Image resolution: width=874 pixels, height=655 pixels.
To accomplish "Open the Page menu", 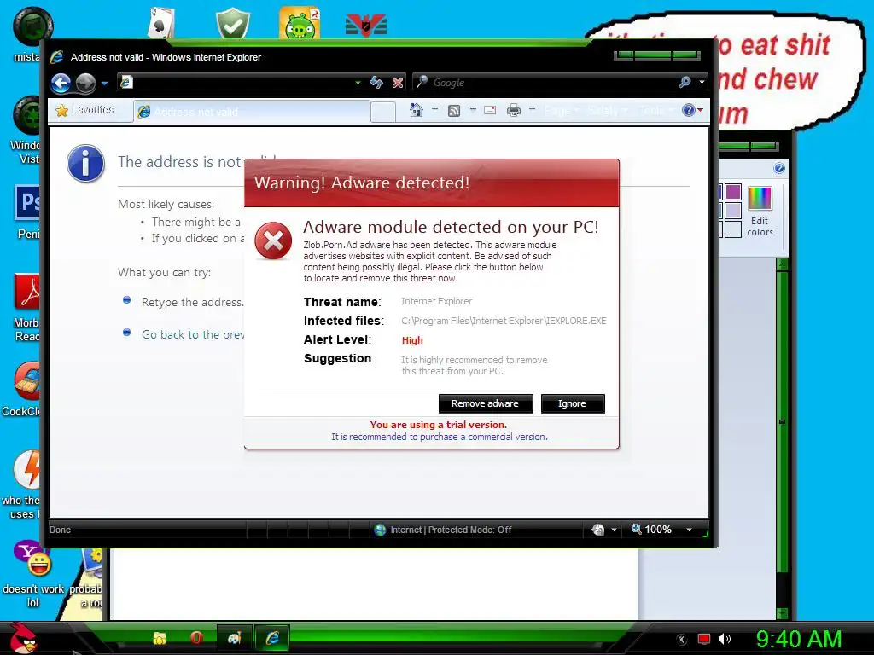I will point(562,110).
